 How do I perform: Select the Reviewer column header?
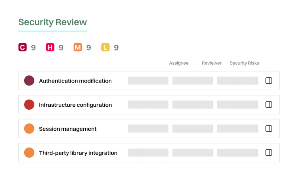pos(212,63)
